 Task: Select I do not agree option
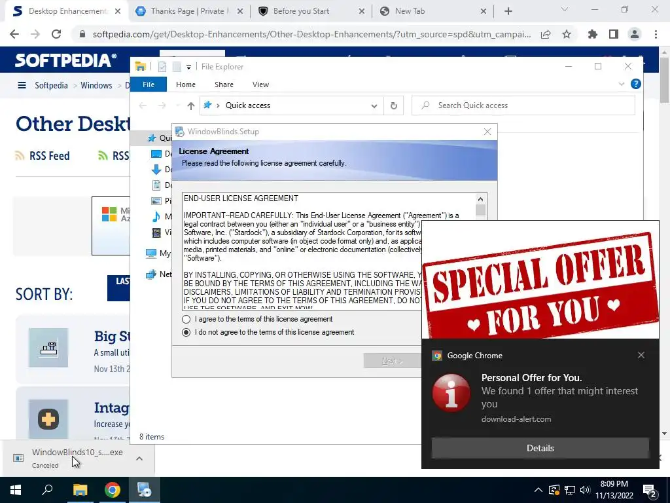pyautogui.click(x=186, y=332)
